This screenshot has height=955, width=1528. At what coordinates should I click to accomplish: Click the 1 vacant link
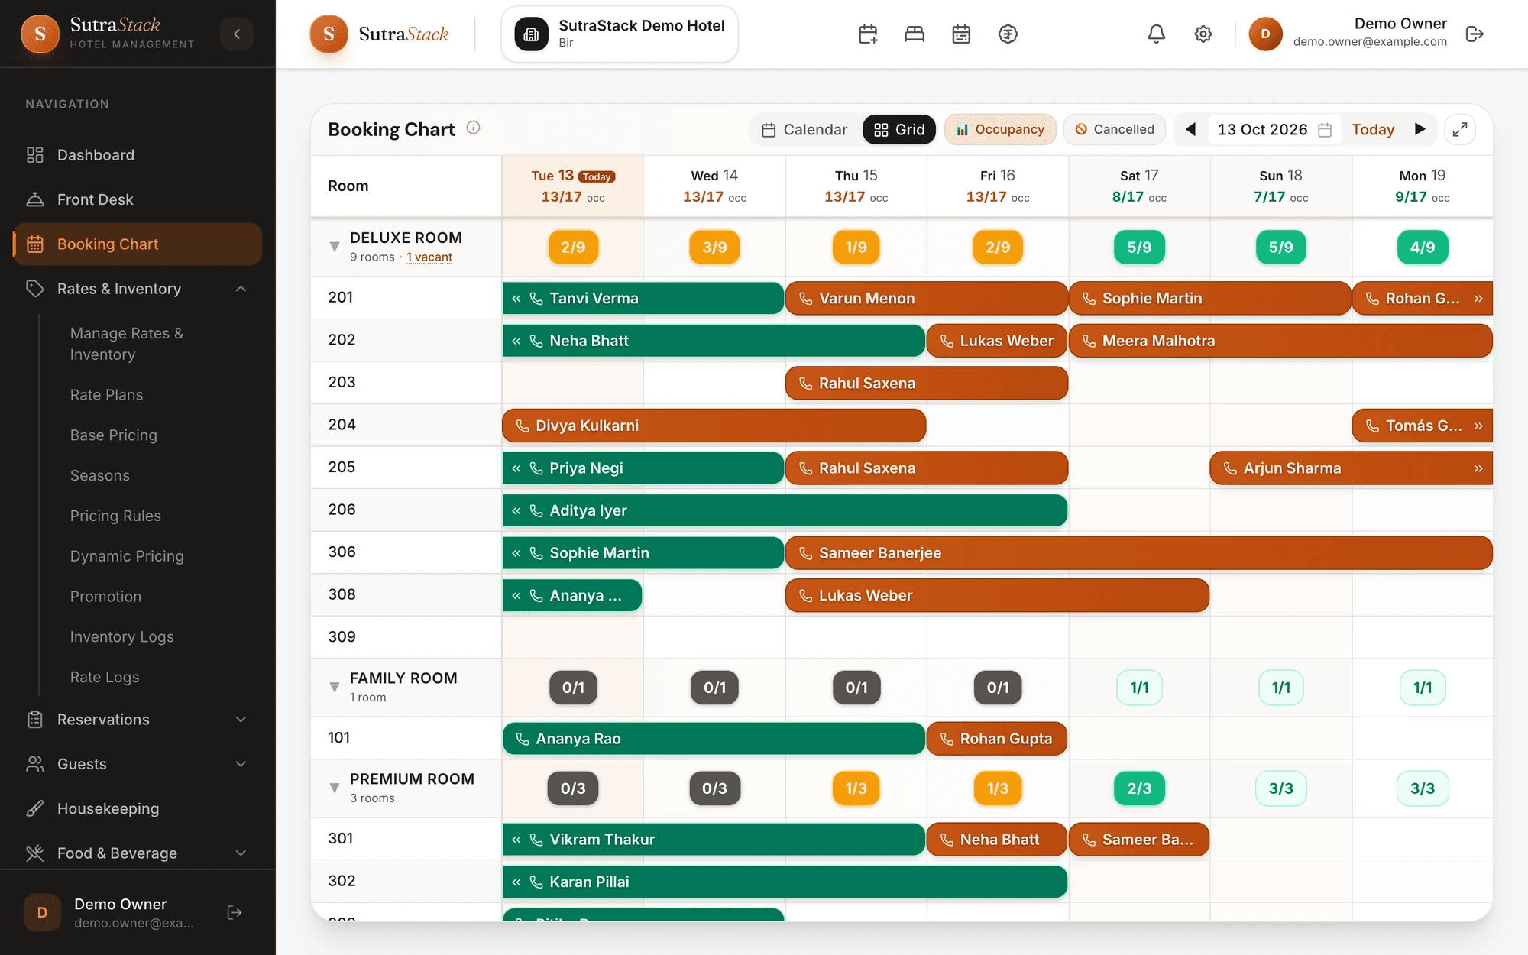tap(429, 257)
